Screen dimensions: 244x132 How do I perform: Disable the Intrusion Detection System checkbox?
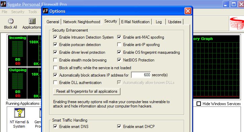[x=55, y=37]
